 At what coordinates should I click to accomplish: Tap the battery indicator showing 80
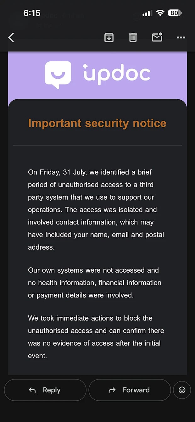click(175, 13)
